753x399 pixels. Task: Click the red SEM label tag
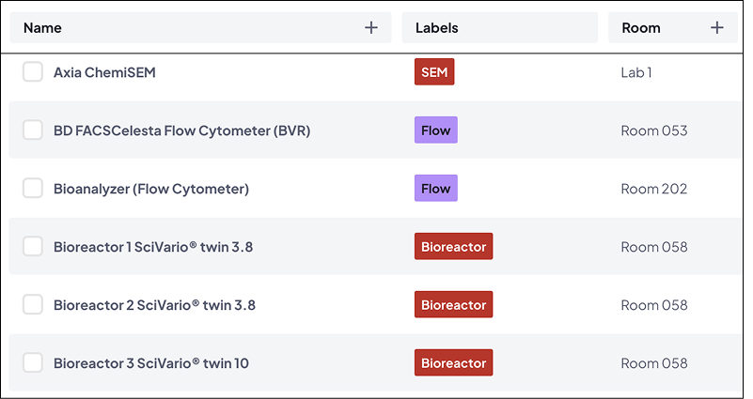click(434, 72)
